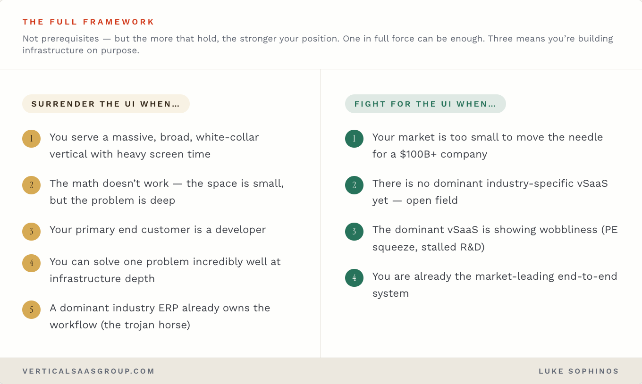Click the 'trojan horse' ERP item text
Viewport: 642px width, 384px height.
[x=160, y=316]
